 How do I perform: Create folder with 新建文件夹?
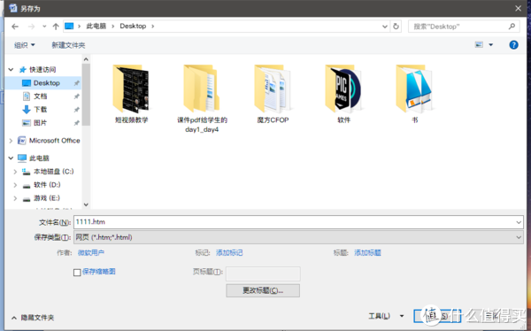(x=68, y=45)
